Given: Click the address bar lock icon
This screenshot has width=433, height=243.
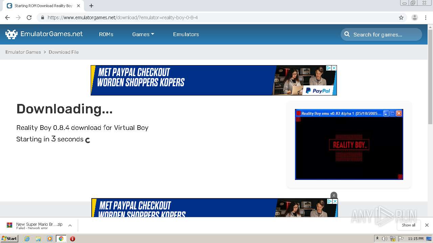Looking at the screenshot, I should point(42,18).
